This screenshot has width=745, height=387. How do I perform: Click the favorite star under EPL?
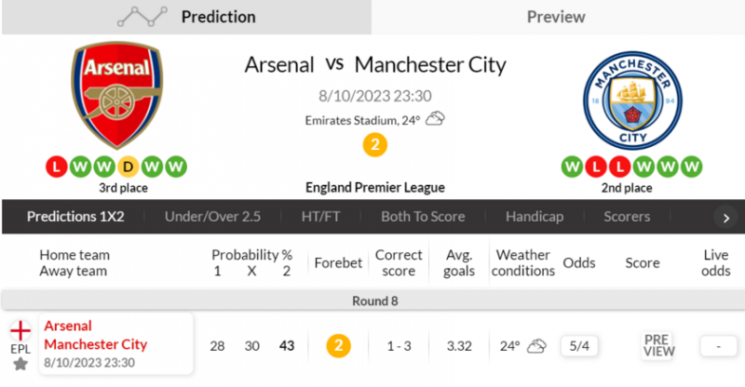[x=20, y=364]
